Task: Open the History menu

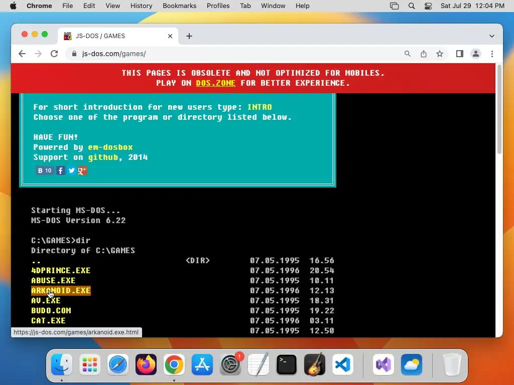Action: [141, 6]
